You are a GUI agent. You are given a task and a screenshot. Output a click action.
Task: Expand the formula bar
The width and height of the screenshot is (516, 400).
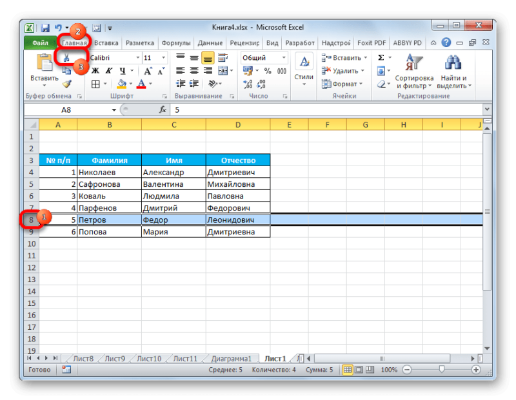pos(487,110)
